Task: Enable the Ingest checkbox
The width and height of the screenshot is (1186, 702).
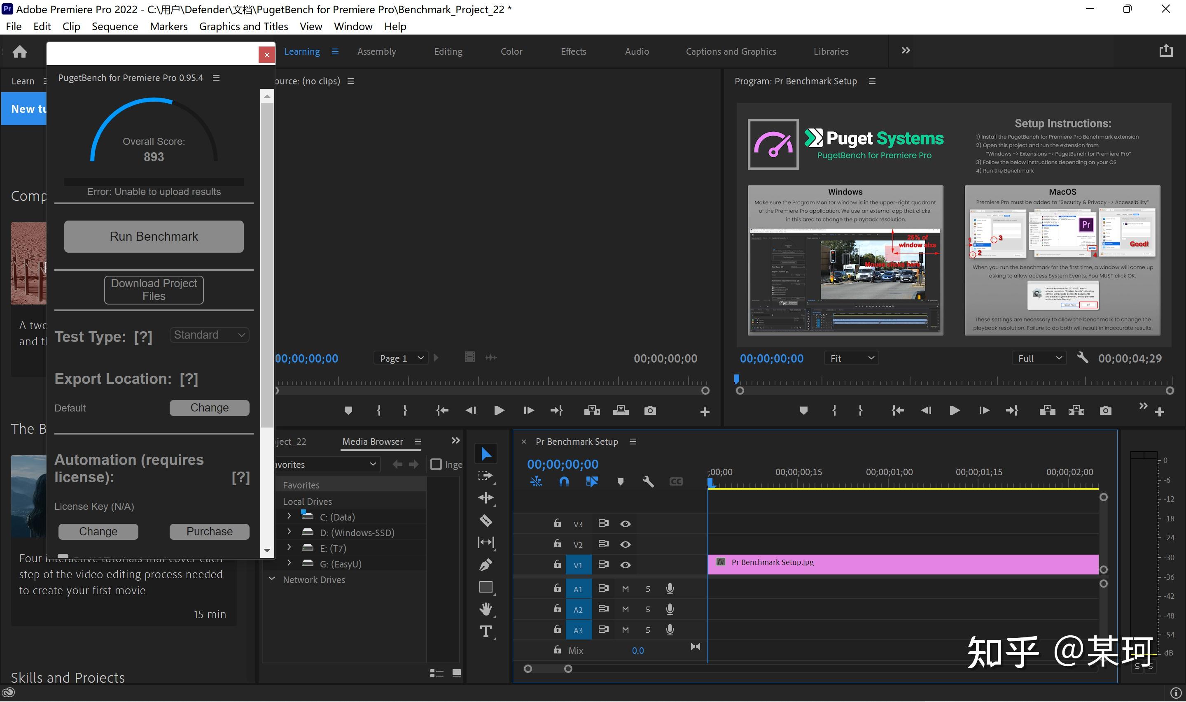Action: 436,465
